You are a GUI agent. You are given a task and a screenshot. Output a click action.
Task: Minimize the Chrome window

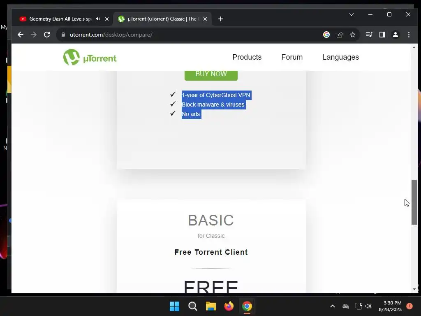[370, 14]
